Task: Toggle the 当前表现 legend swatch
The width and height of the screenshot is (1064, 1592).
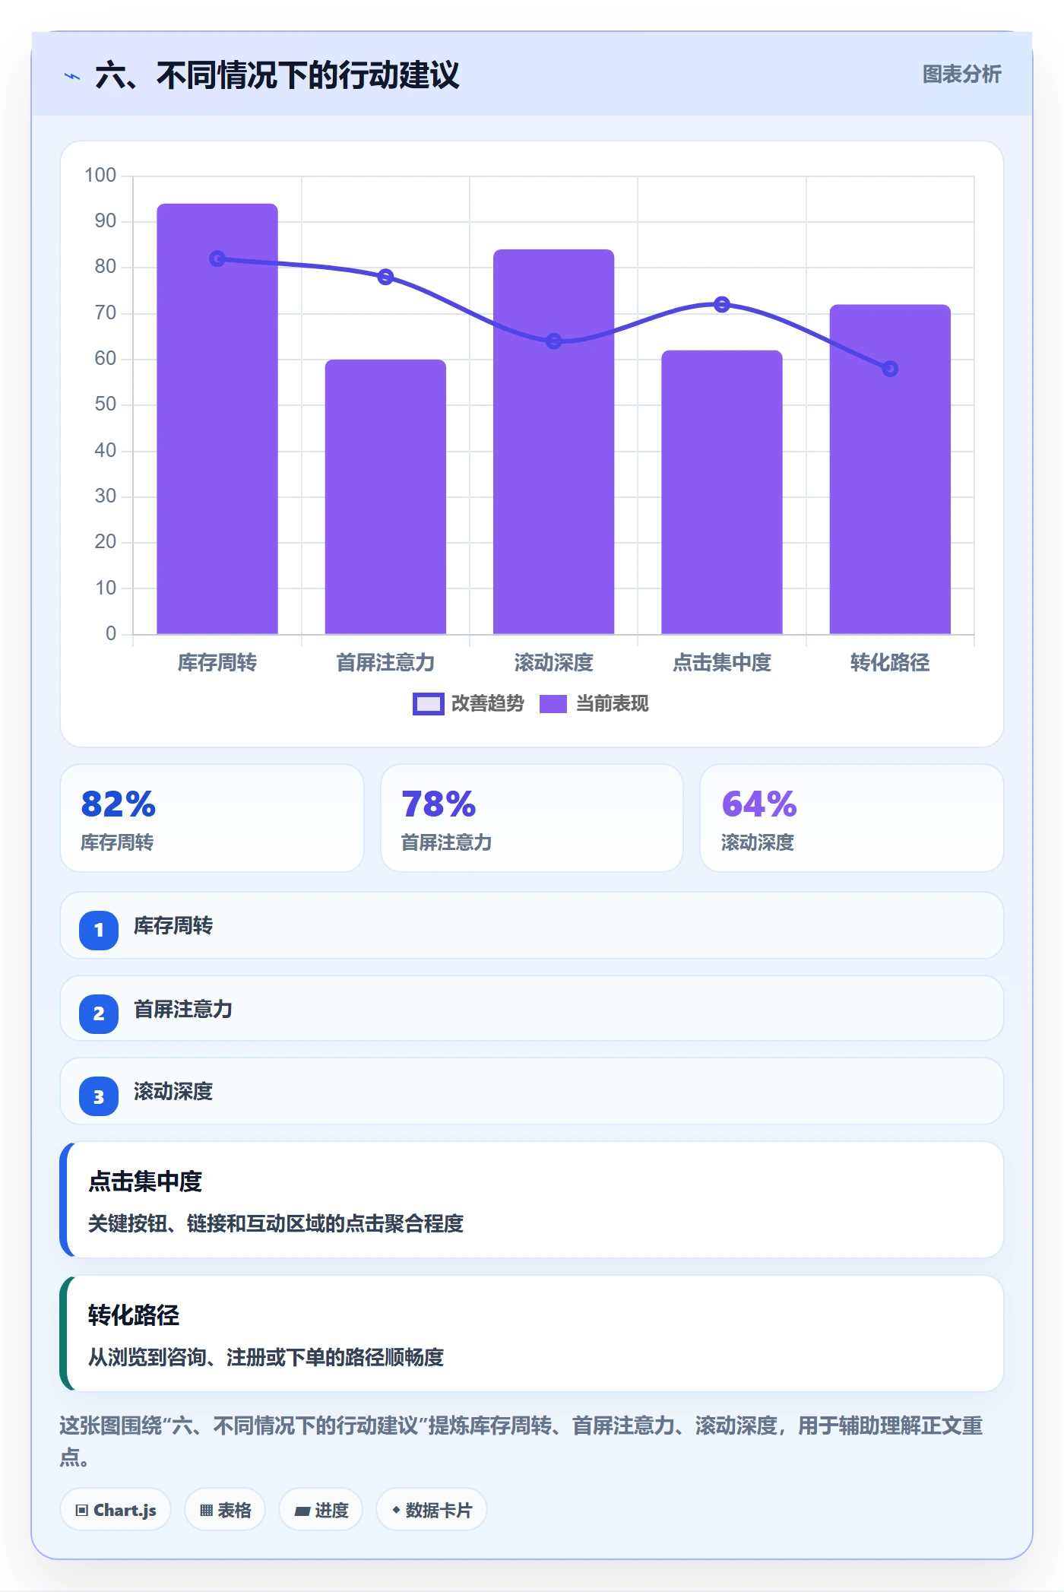Action: tap(553, 704)
